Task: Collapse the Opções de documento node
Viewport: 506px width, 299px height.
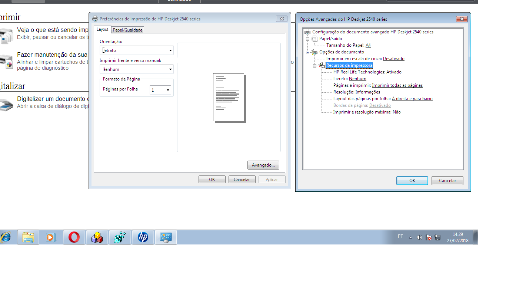Action: (x=307, y=52)
